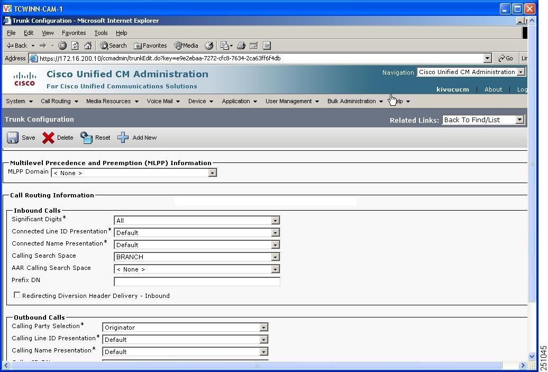Click the IE Forward arrow
548x372 pixels.
click(43, 46)
